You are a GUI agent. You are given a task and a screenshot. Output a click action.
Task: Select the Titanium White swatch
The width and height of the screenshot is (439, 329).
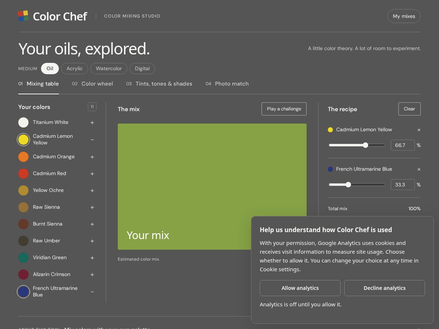pyautogui.click(x=23, y=122)
